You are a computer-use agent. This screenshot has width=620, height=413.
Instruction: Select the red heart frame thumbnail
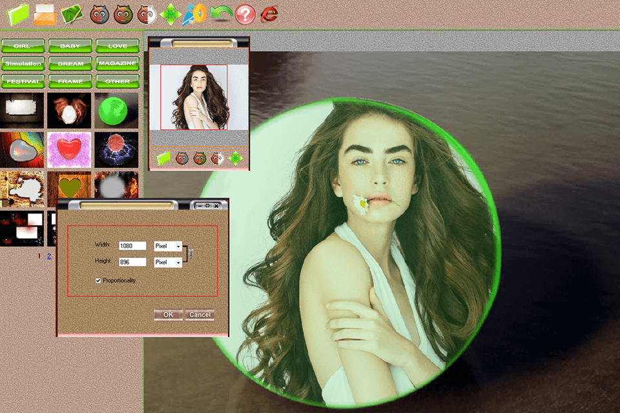69,149
